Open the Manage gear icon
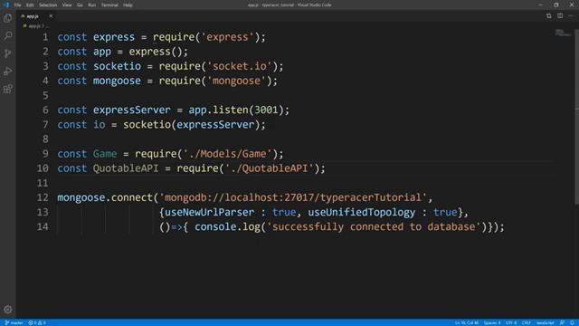Image resolution: width=579 pixels, height=326 pixels. point(8,310)
